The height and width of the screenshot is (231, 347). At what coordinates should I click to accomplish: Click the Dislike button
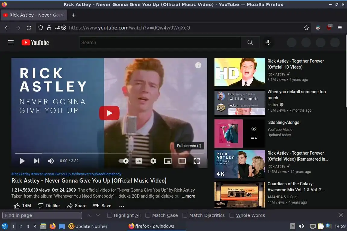[49, 206]
